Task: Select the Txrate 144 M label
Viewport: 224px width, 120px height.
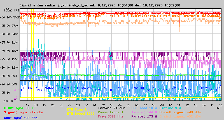Action: 144,112
